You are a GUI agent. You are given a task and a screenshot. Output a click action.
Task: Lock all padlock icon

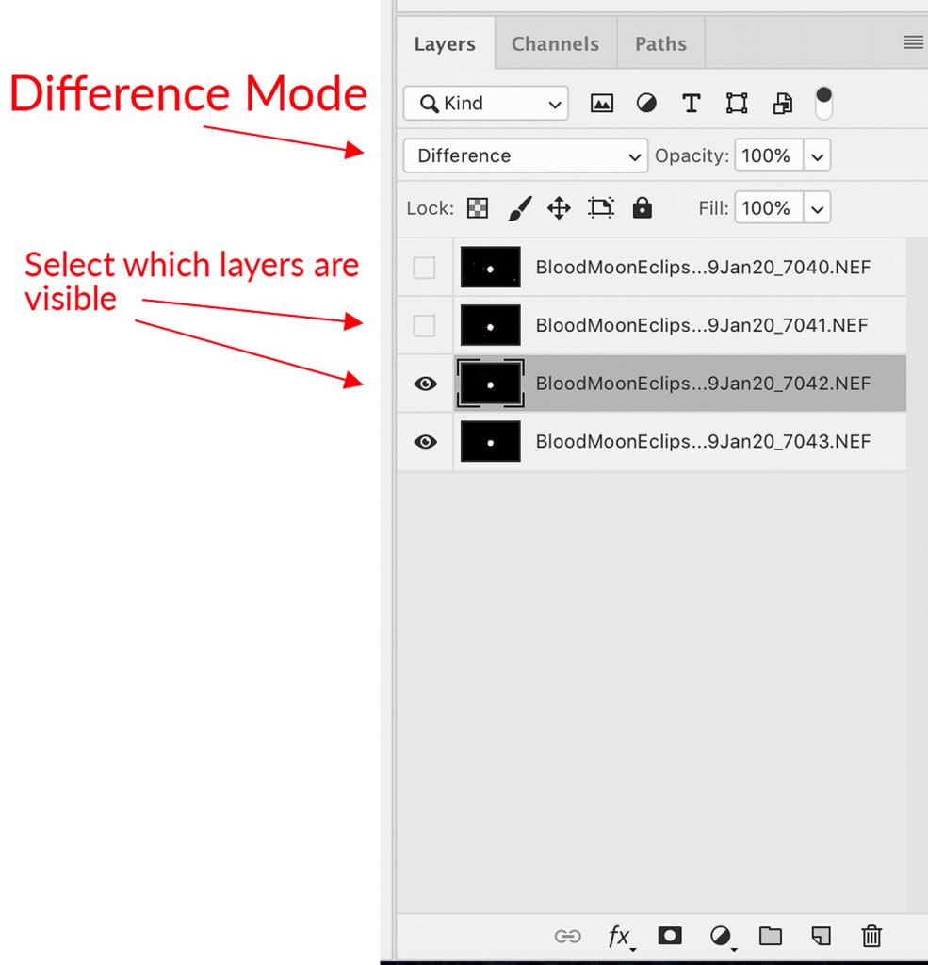pyautogui.click(x=642, y=207)
